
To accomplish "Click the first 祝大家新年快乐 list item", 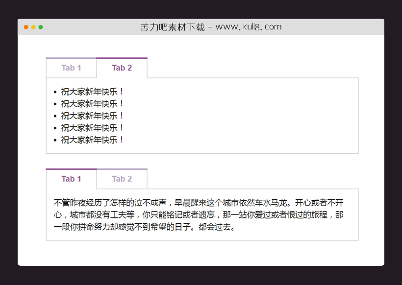I will point(91,92).
